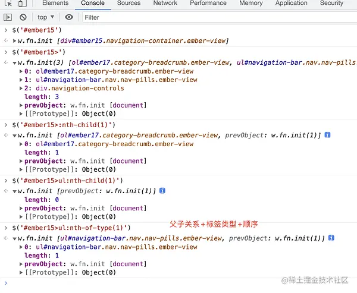Collapse the empty ul:nth-child(1) result
Viewport: 357px width, 293px height.
pos(14,191)
